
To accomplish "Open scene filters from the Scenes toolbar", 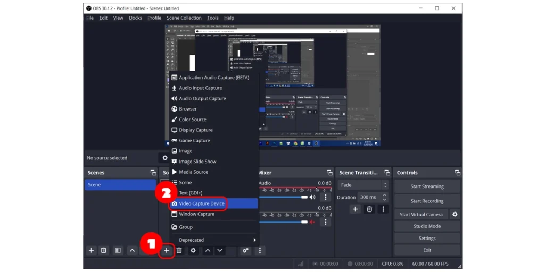I will point(118,250).
